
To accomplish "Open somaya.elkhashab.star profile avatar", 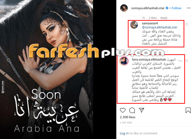I will (124, 8).
